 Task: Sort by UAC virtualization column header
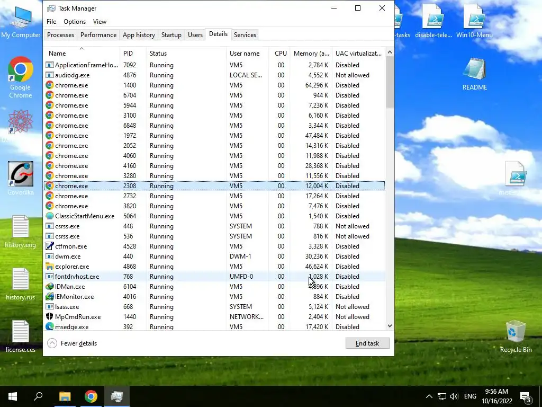[359, 54]
